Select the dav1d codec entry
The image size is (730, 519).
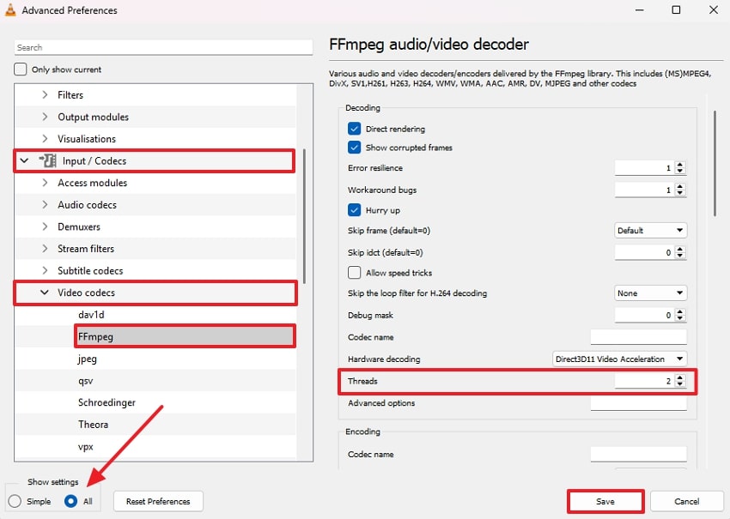point(91,314)
